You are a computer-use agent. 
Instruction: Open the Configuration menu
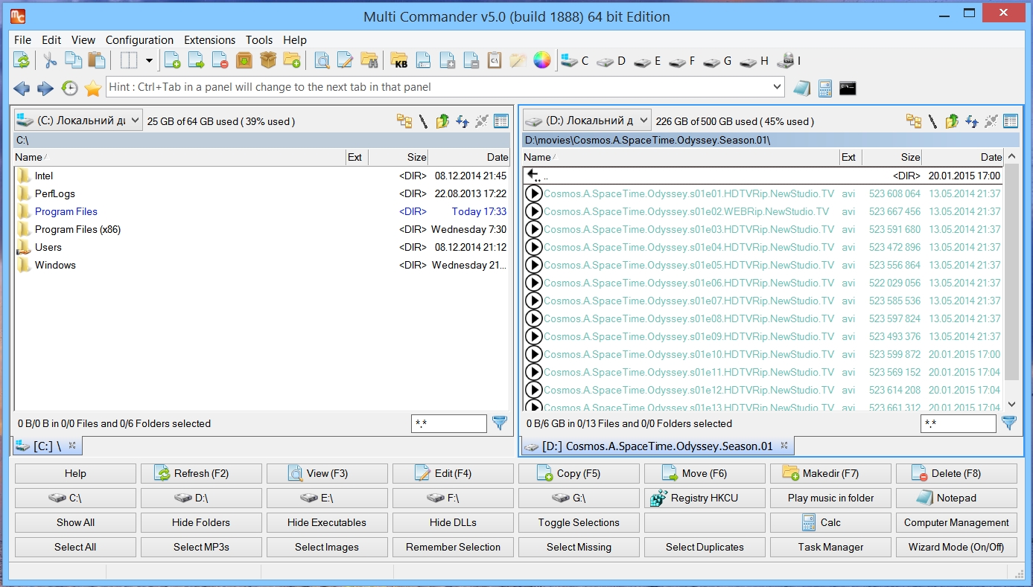(139, 40)
